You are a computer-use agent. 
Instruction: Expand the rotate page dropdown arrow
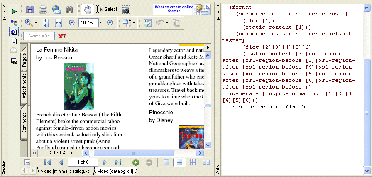coord(134,22)
